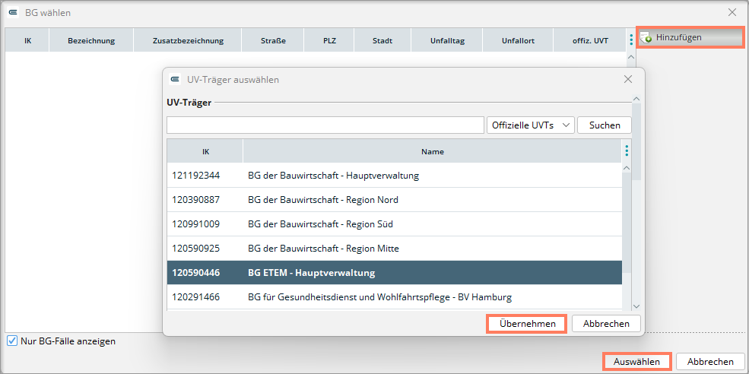Click the Suchen button

click(605, 125)
